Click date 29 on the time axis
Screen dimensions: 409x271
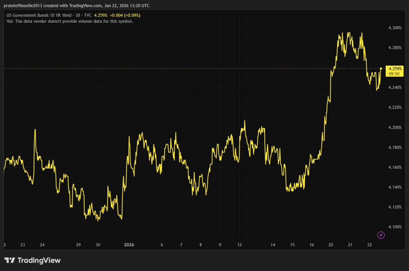[78, 245]
